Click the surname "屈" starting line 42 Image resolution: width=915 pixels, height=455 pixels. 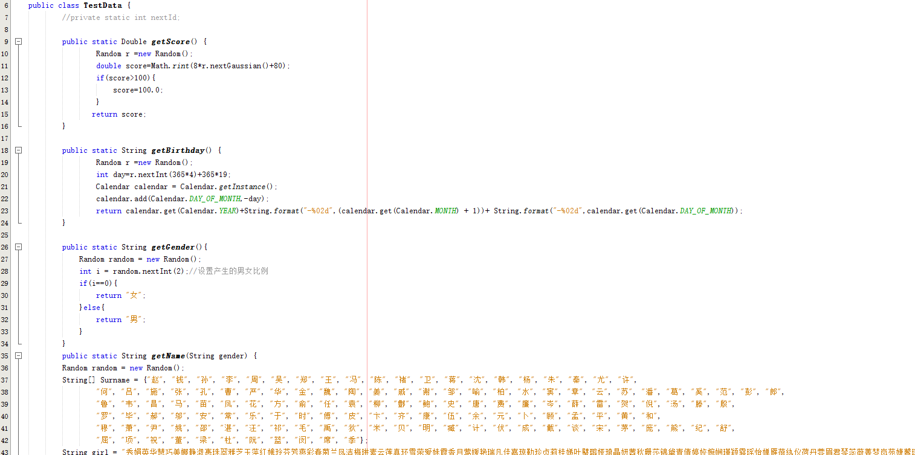pyautogui.click(x=105, y=440)
